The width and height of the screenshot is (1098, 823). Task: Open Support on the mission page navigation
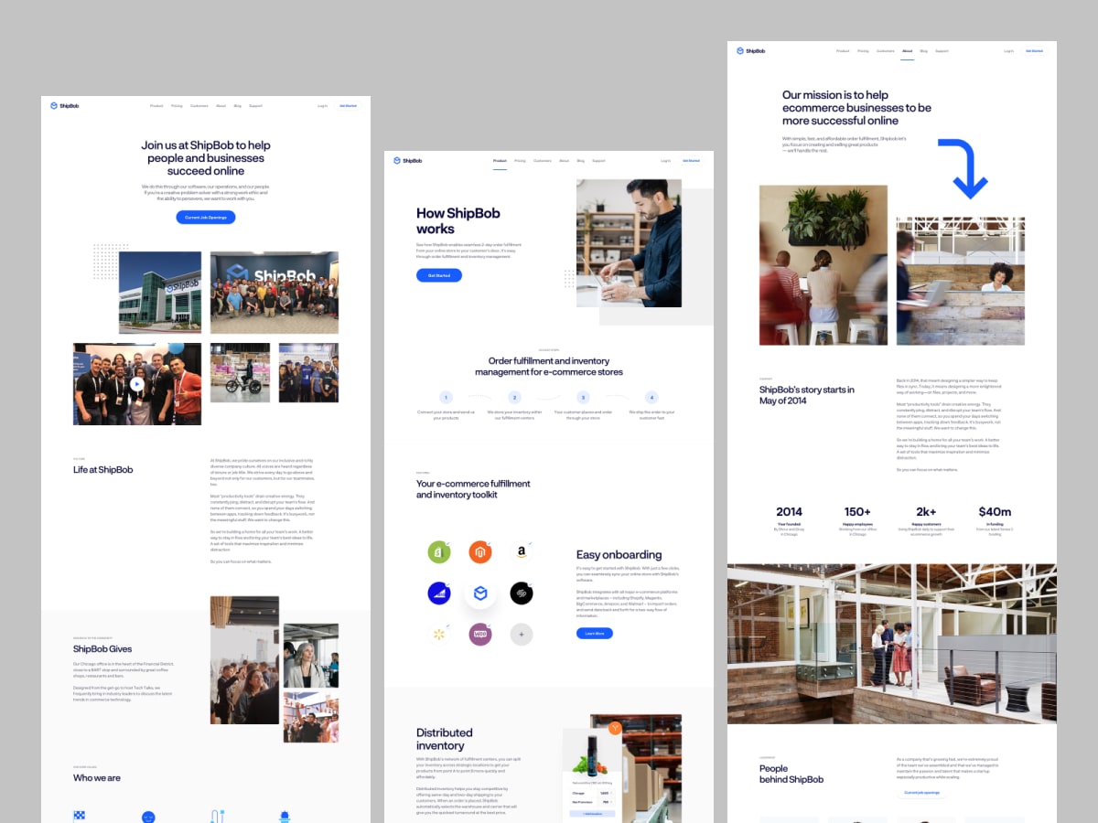coord(942,51)
